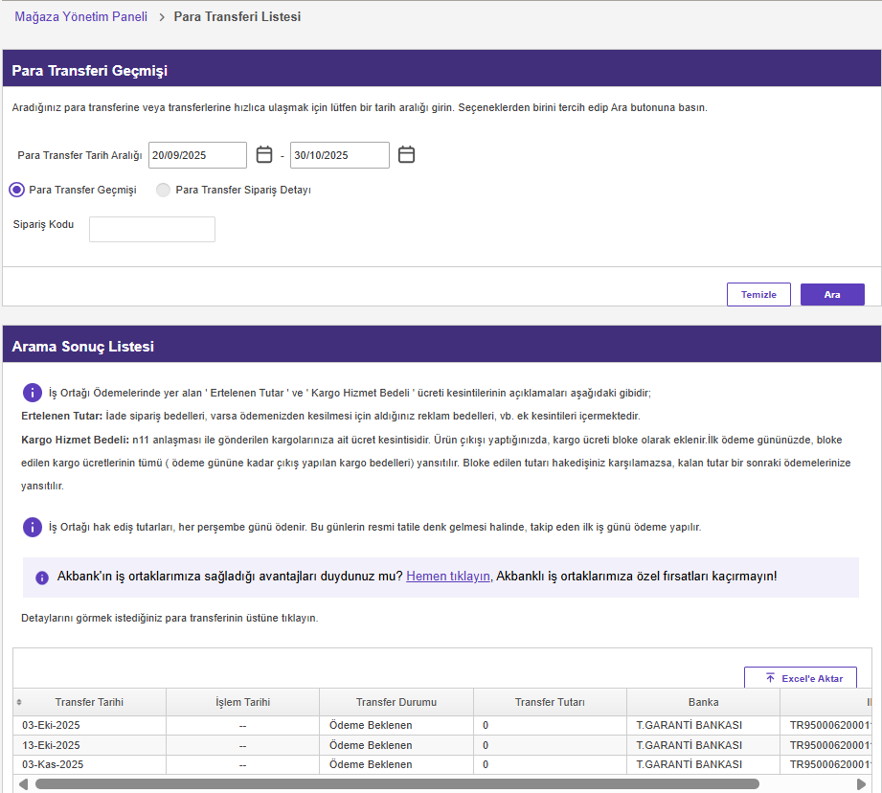
Task: Select the Para Transfer Sipariş Detayı radio option
Action: pyautogui.click(x=163, y=190)
